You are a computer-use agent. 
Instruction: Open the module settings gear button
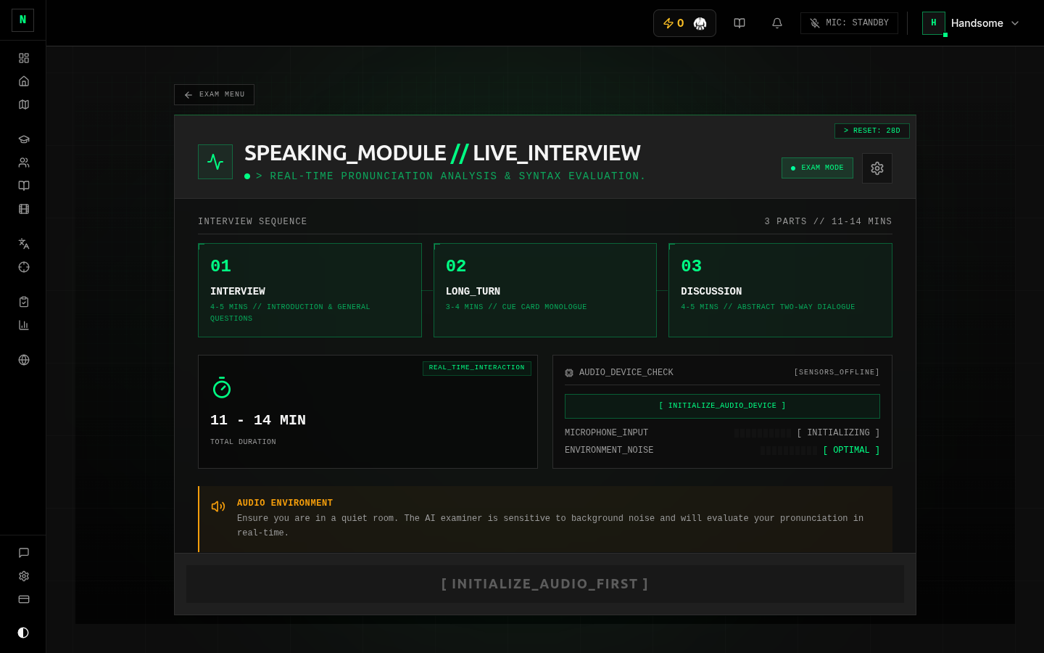tap(877, 168)
